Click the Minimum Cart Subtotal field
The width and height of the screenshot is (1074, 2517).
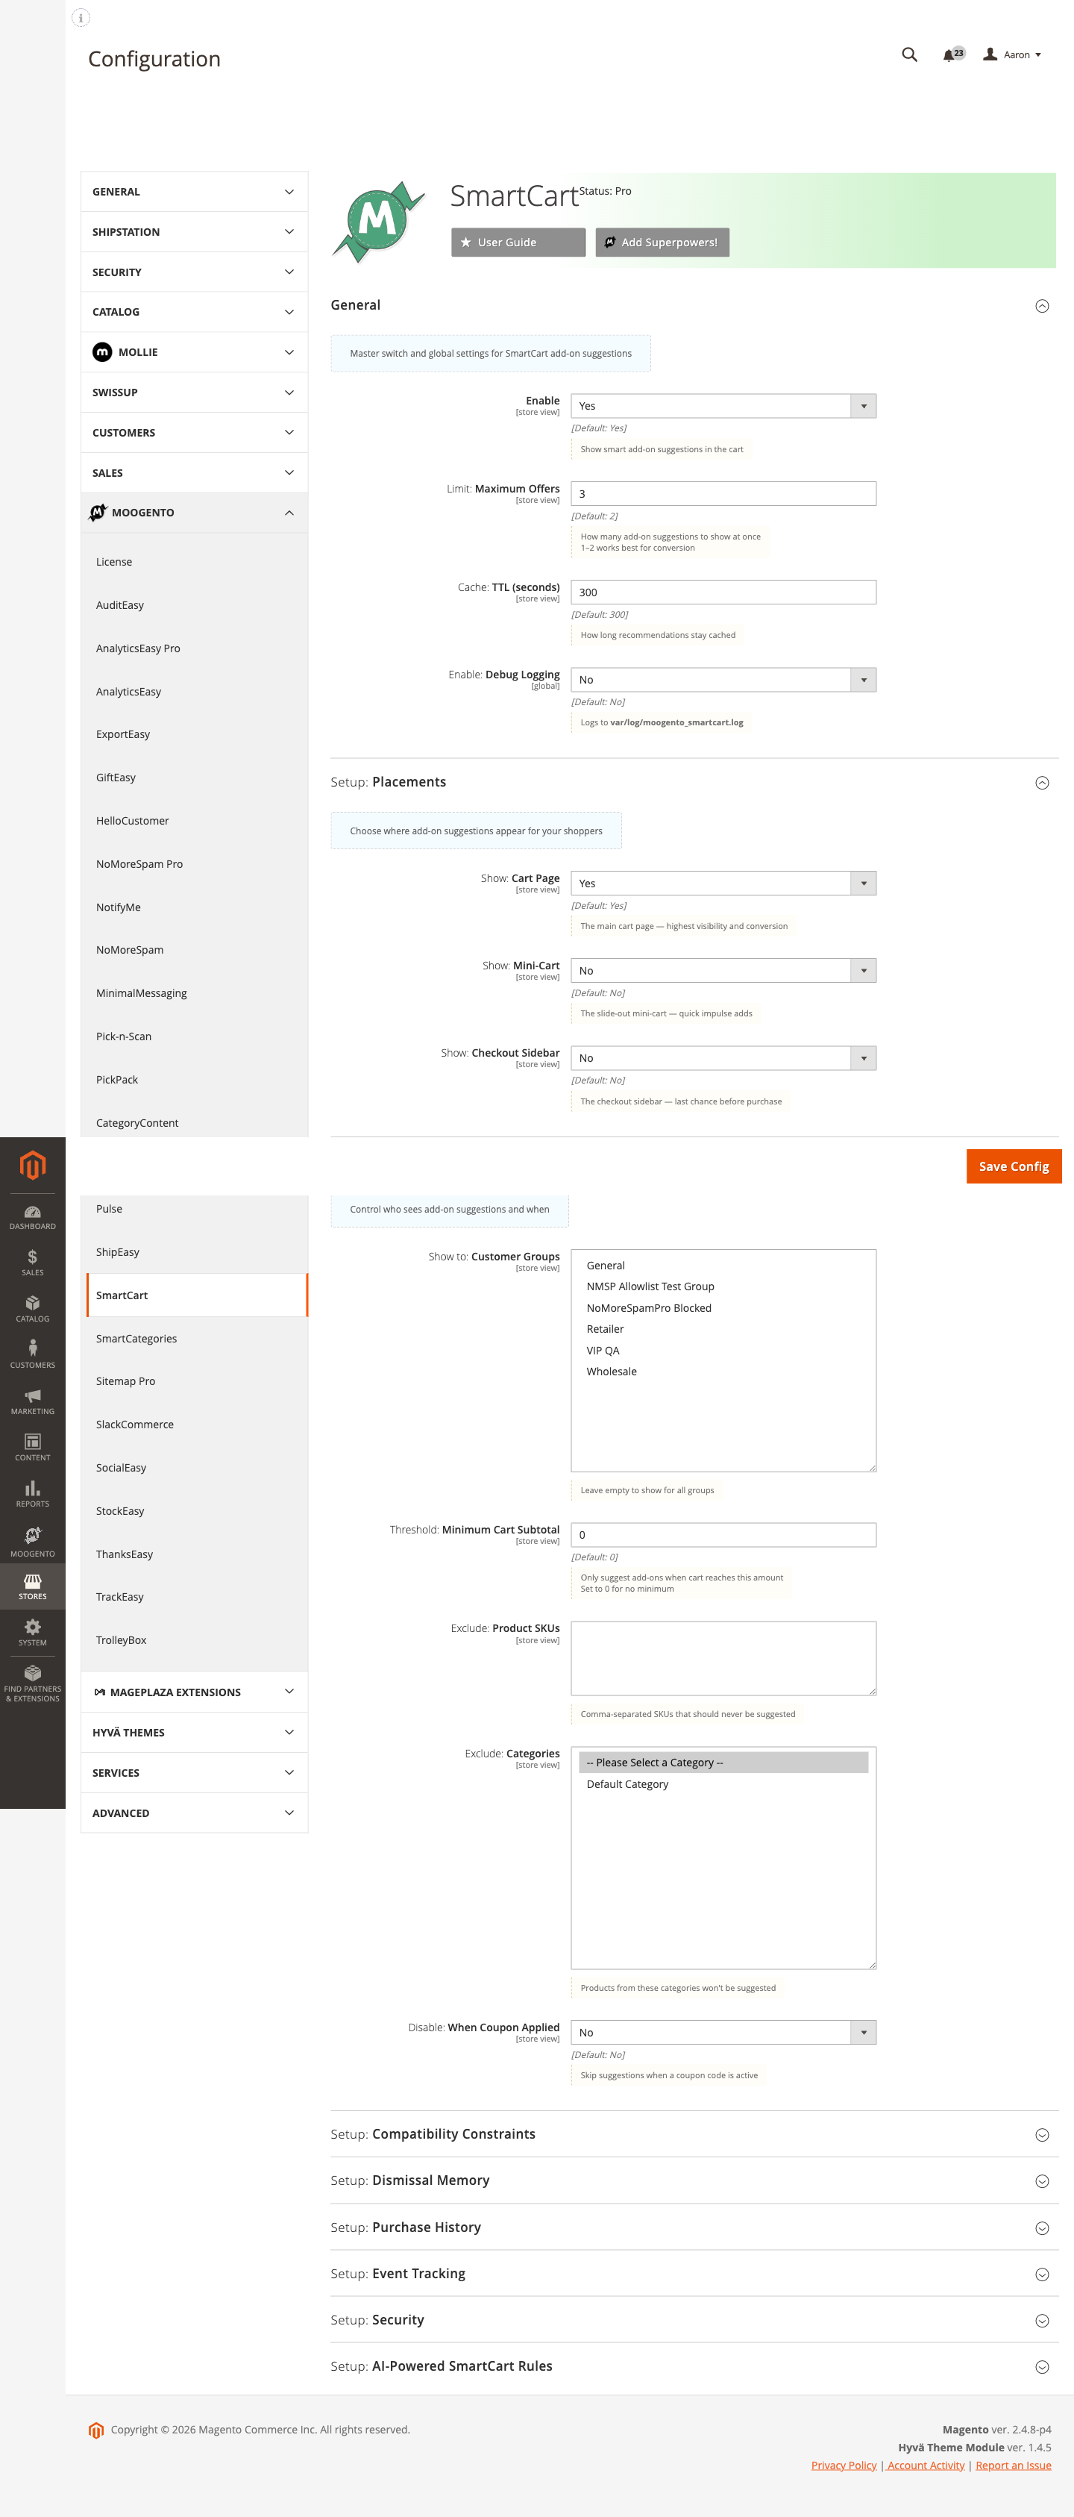(x=723, y=1535)
